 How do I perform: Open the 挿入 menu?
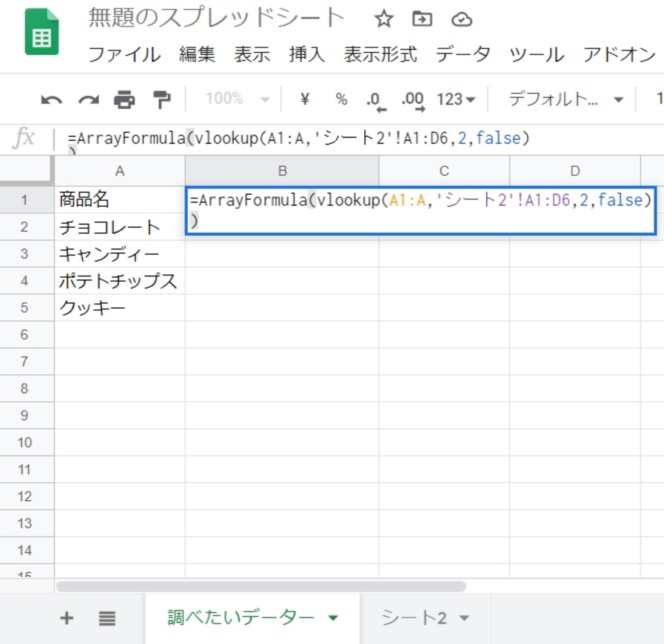tap(307, 54)
